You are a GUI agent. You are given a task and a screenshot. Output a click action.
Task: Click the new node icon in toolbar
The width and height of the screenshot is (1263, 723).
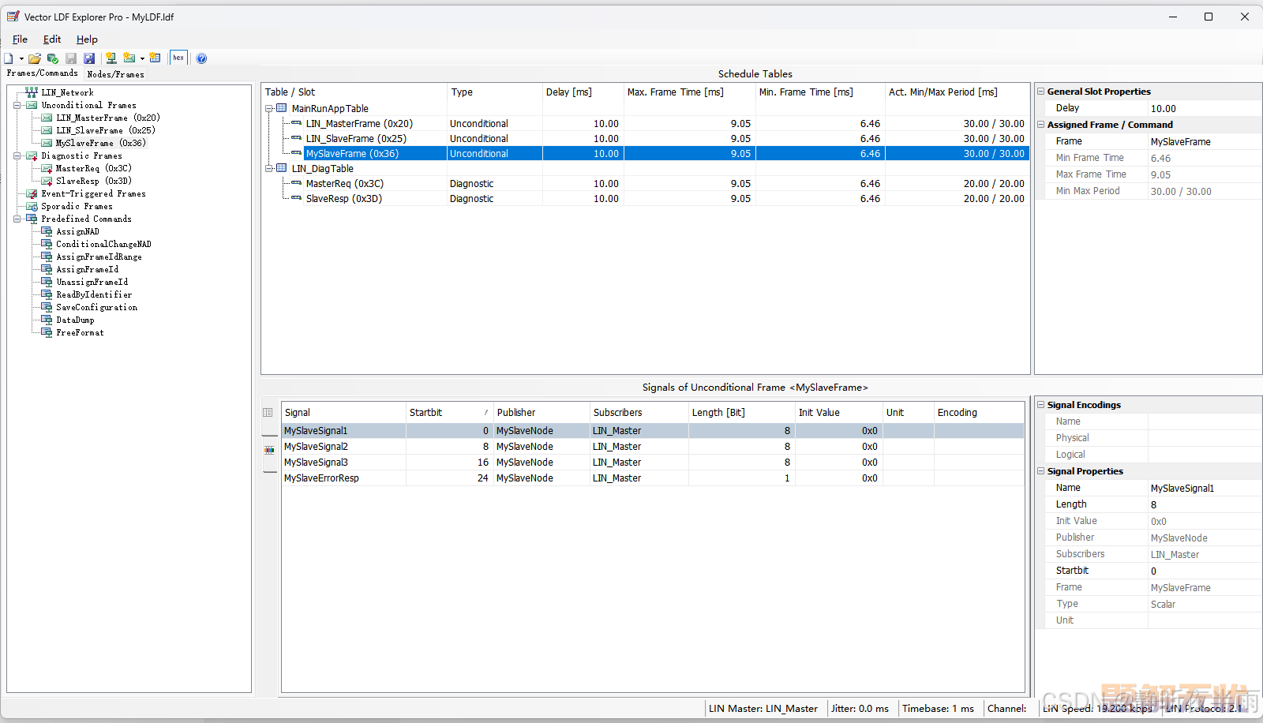(111, 58)
